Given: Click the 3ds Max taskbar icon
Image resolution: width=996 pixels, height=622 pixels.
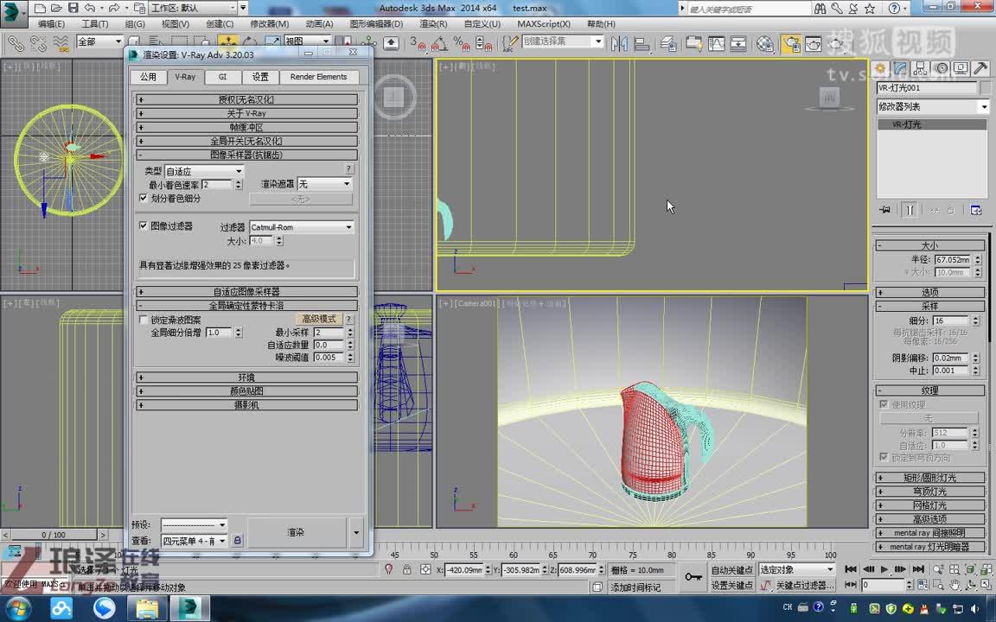Looking at the screenshot, I should point(188,609).
